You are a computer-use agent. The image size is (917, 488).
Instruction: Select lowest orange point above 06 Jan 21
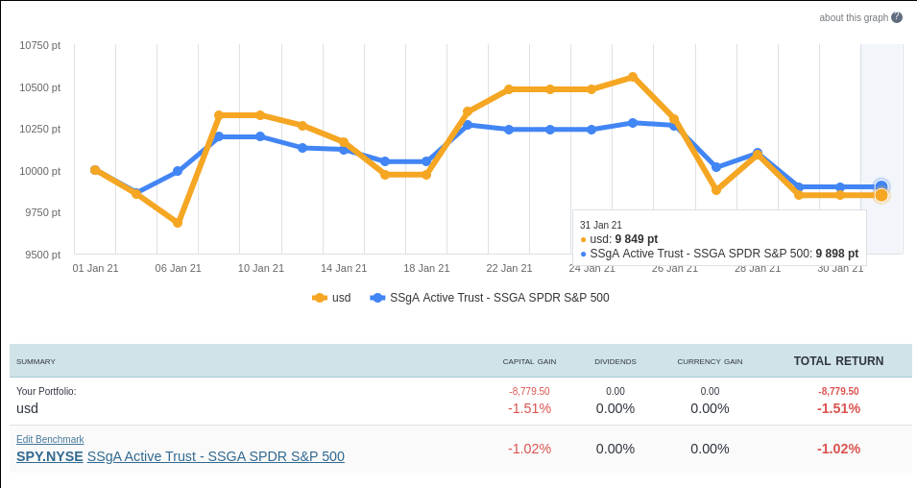tap(178, 223)
